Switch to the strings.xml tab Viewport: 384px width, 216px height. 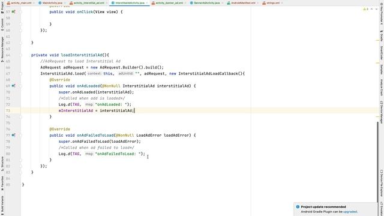tap(271, 3)
